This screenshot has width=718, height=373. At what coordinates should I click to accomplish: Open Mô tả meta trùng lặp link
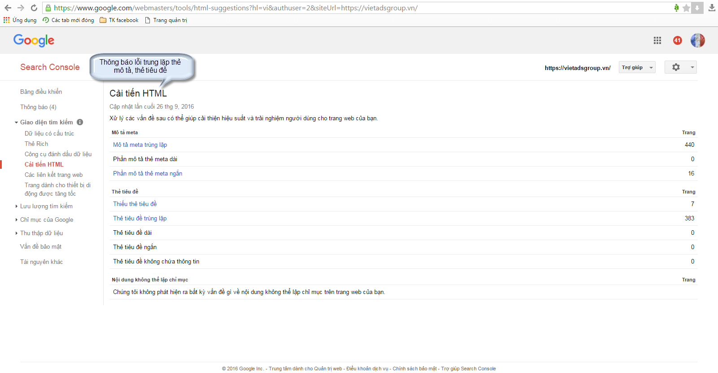pos(140,145)
